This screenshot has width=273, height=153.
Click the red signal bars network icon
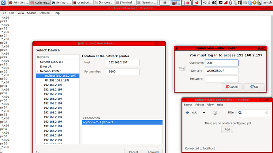coord(226,3)
